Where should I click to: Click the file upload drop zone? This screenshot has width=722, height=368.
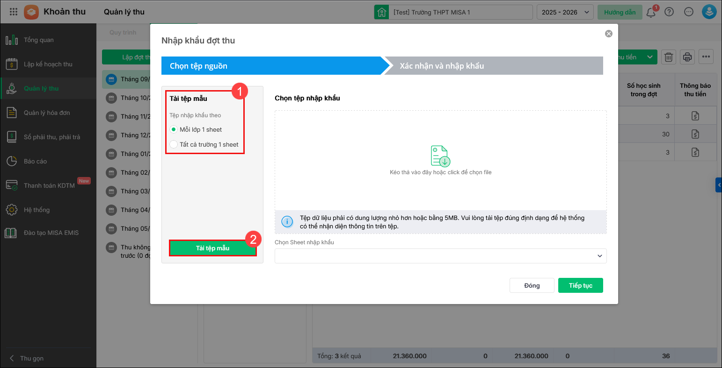pos(440,160)
